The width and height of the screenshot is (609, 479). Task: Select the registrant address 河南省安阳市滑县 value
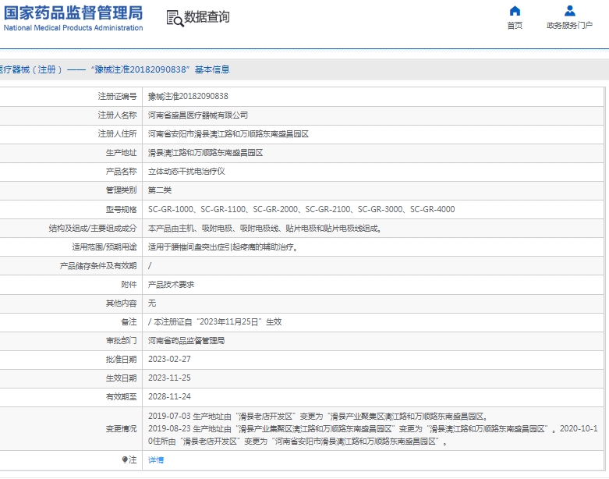tap(228, 134)
